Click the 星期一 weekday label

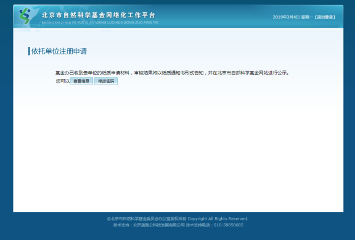click(307, 17)
